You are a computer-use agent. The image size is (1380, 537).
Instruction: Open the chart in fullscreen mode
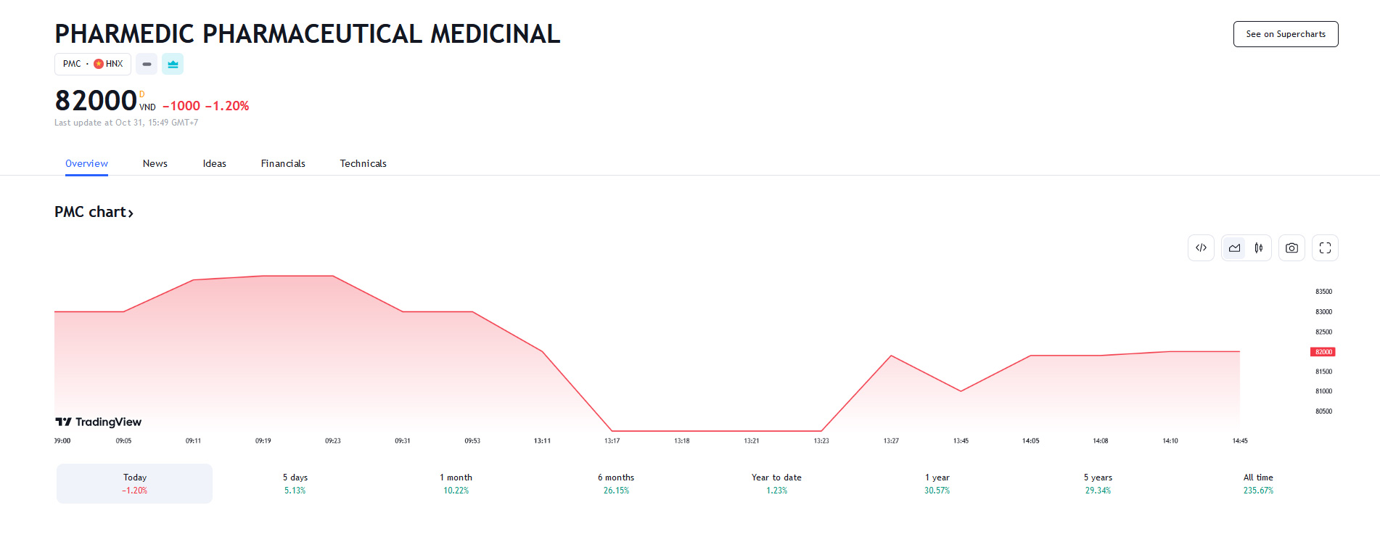pyautogui.click(x=1325, y=248)
